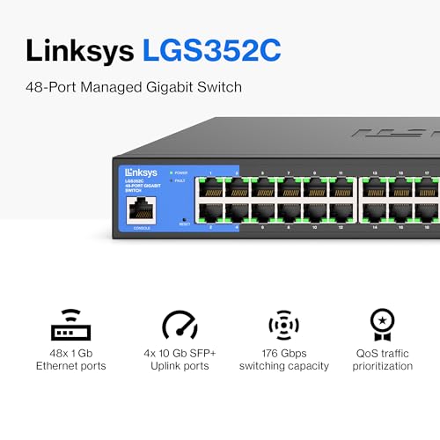
Task: Click the router icon above Ethernet ports
Action: pyautogui.click(x=71, y=325)
